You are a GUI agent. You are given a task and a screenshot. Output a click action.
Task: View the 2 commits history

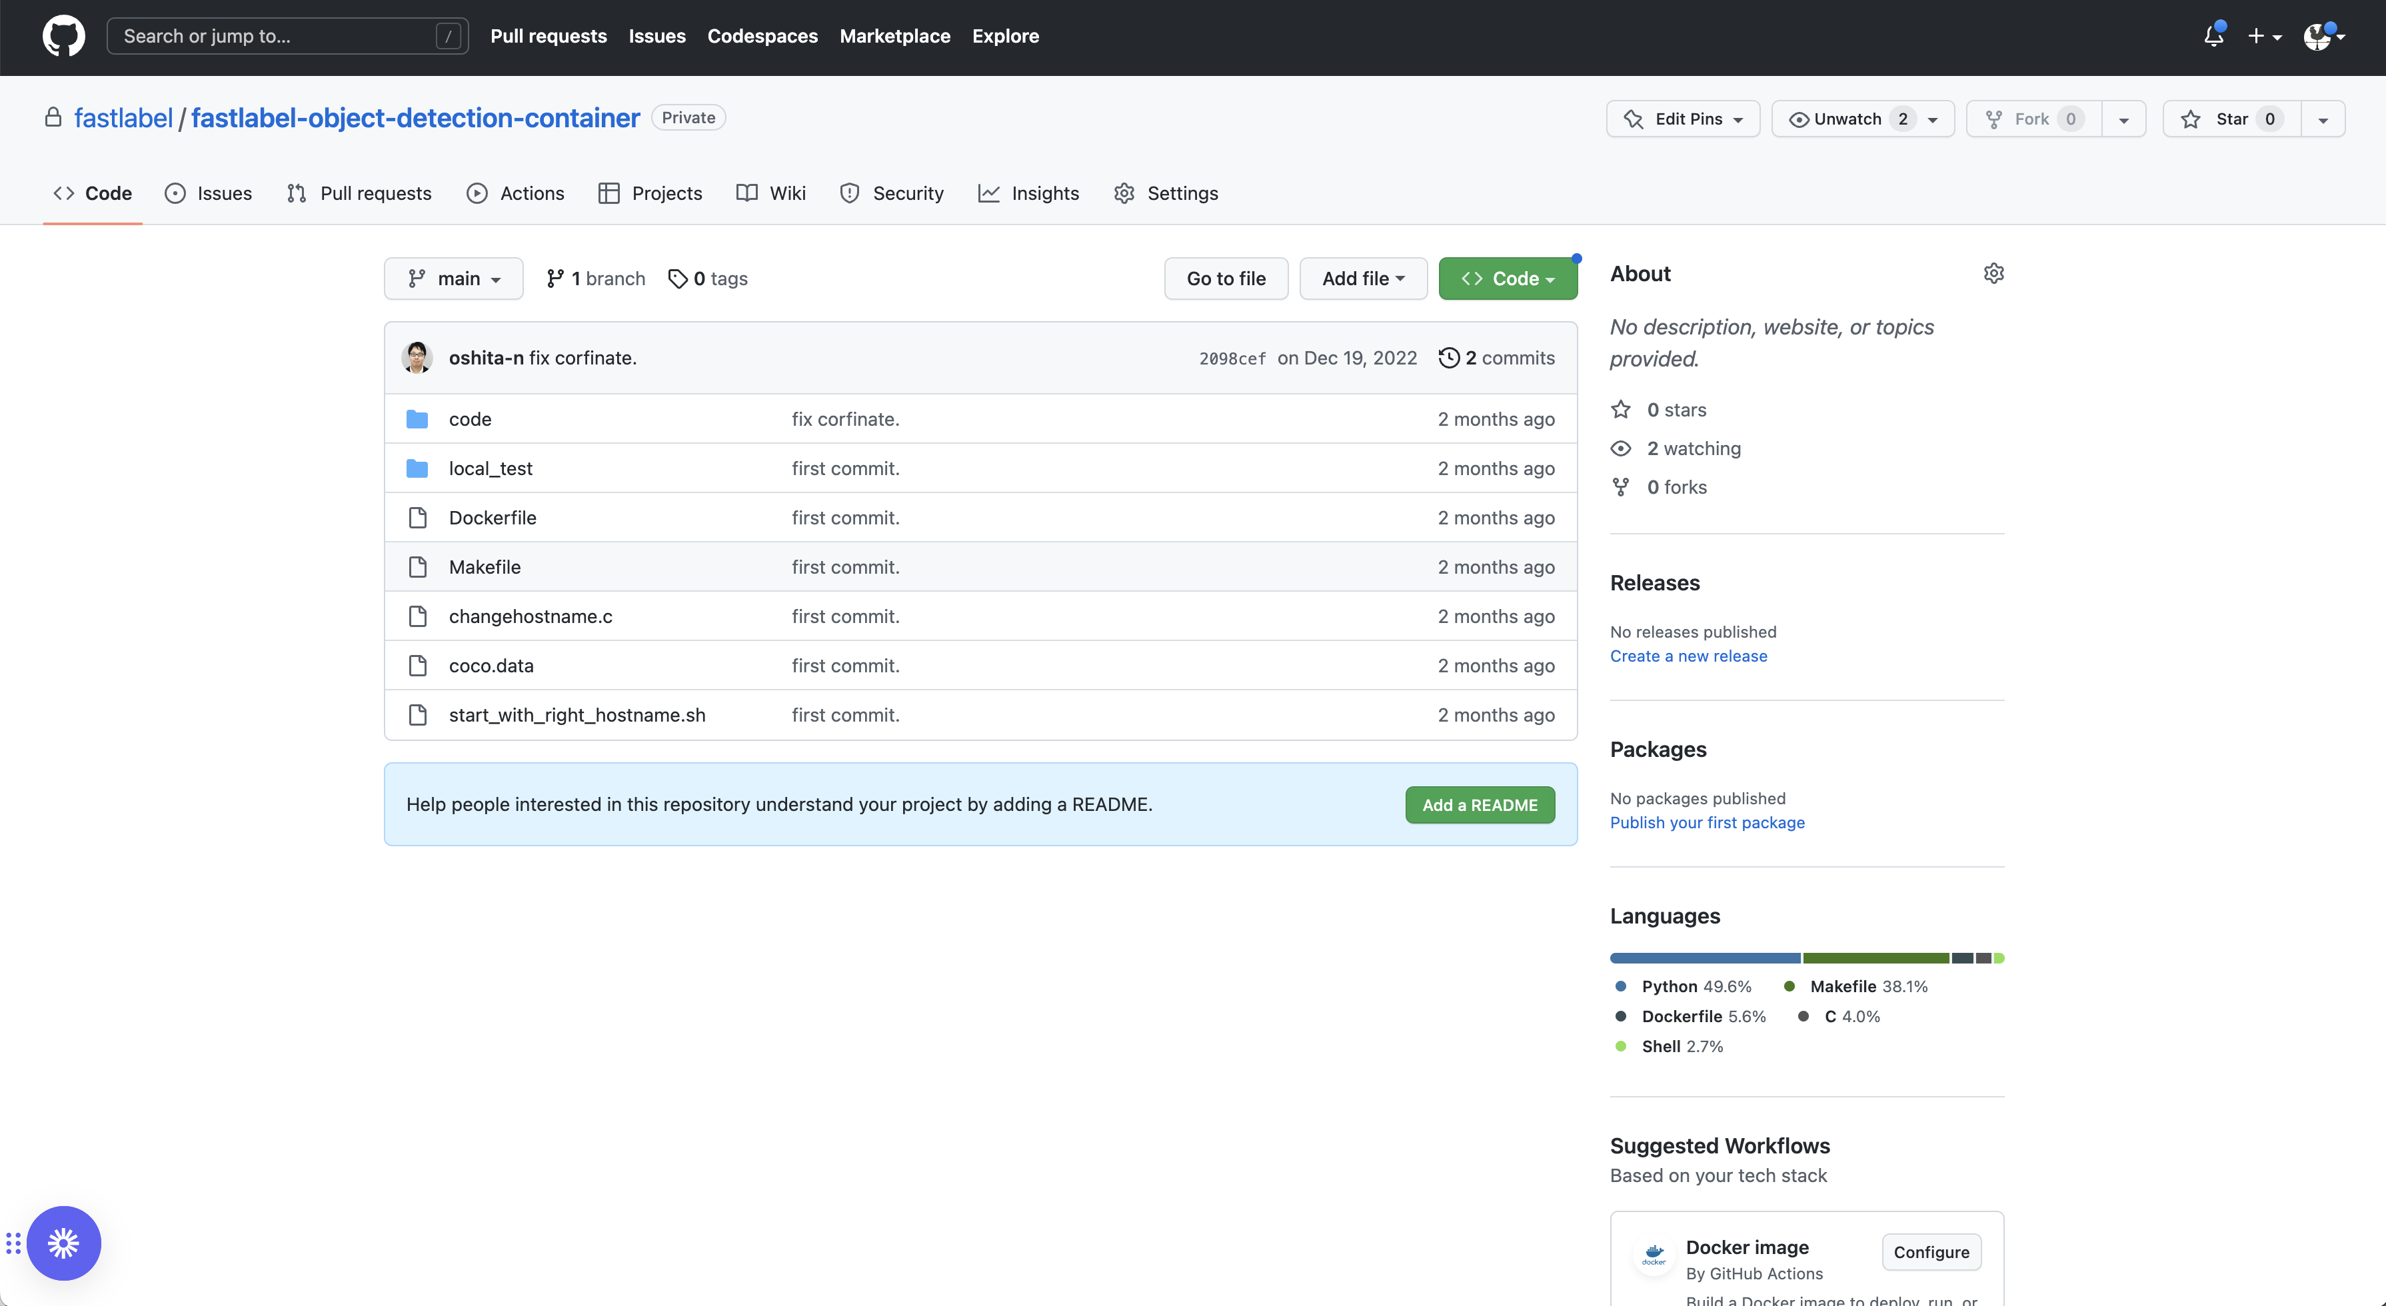tap(1497, 358)
